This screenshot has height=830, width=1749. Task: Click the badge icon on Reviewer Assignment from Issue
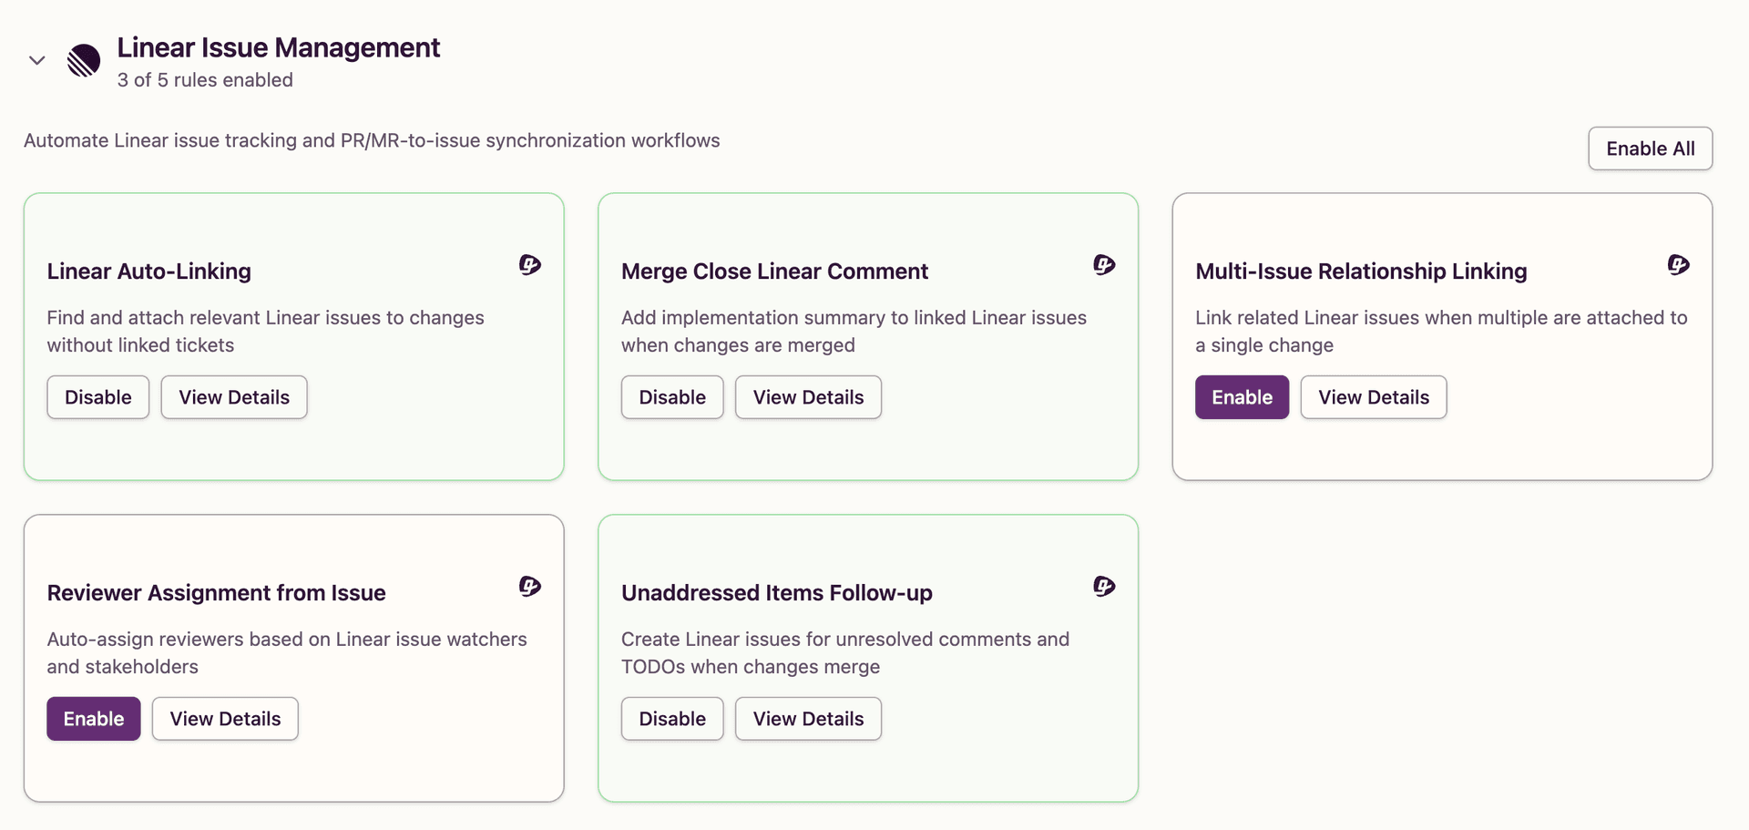(528, 587)
